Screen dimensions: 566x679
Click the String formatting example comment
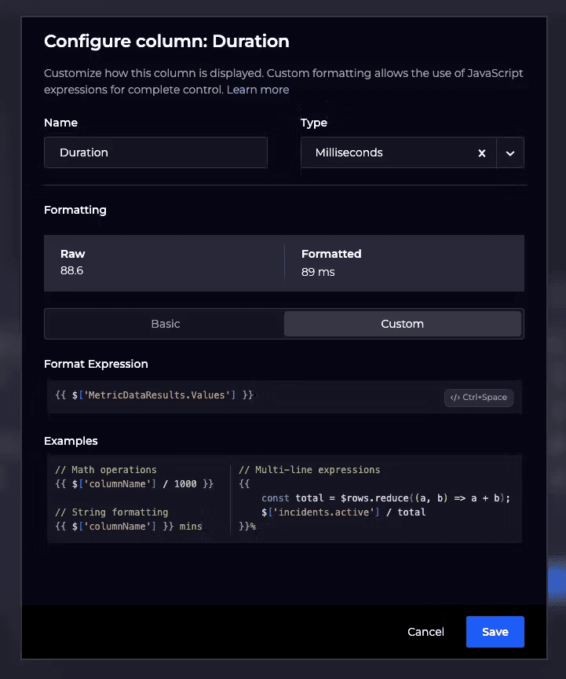click(x=111, y=512)
